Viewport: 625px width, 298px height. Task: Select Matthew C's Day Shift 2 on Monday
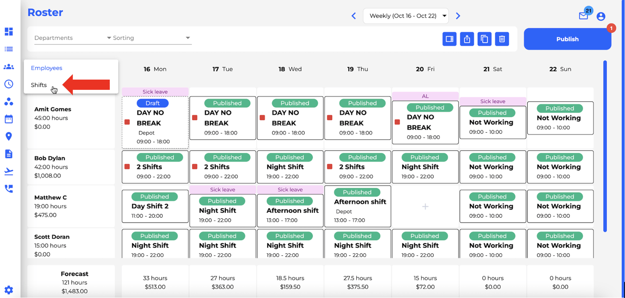tap(155, 207)
